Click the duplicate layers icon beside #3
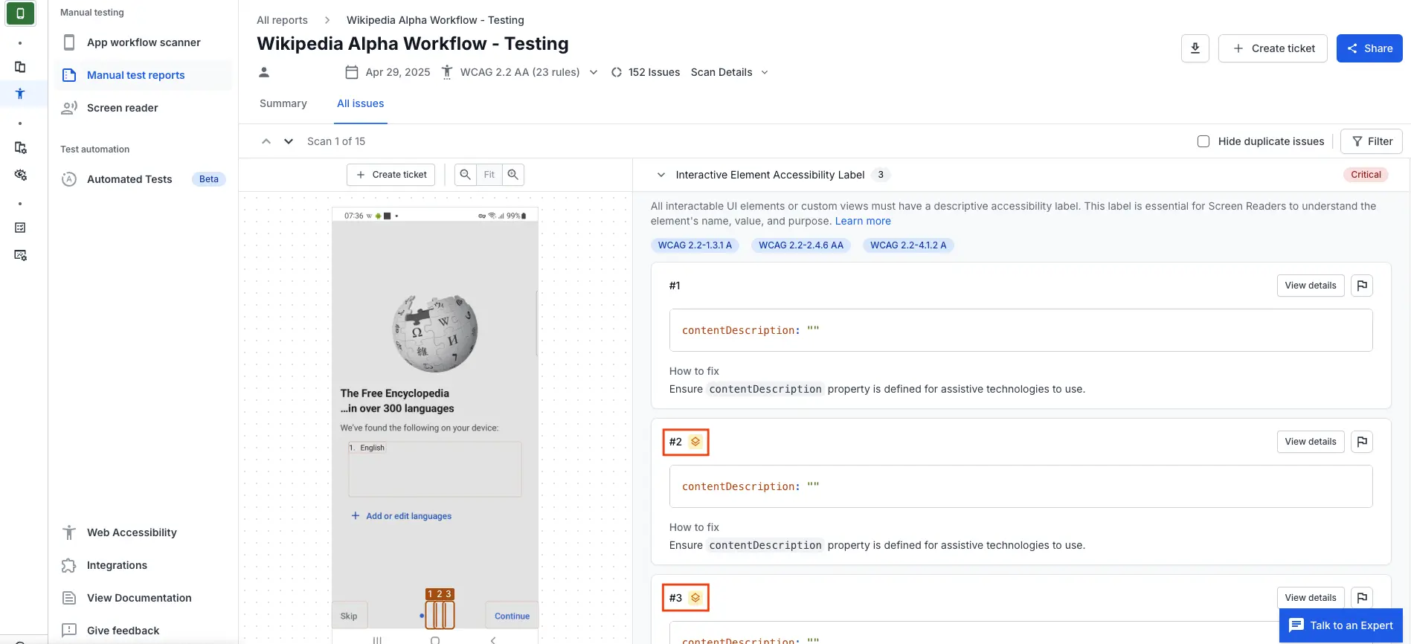Image resolution: width=1411 pixels, height=644 pixels. [x=695, y=598]
